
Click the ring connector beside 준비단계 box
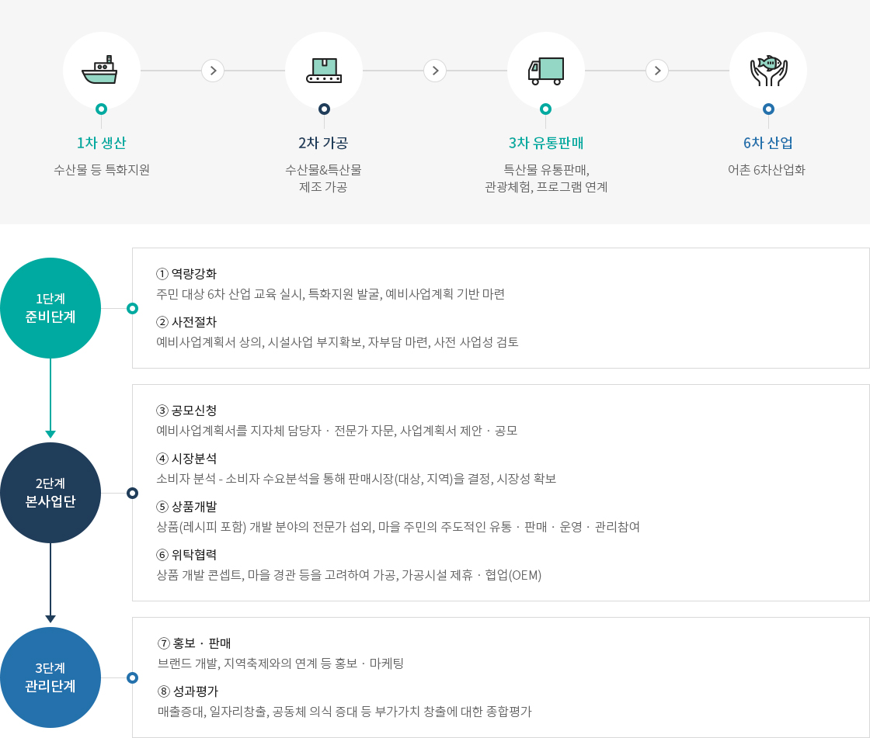tap(132, 308)
